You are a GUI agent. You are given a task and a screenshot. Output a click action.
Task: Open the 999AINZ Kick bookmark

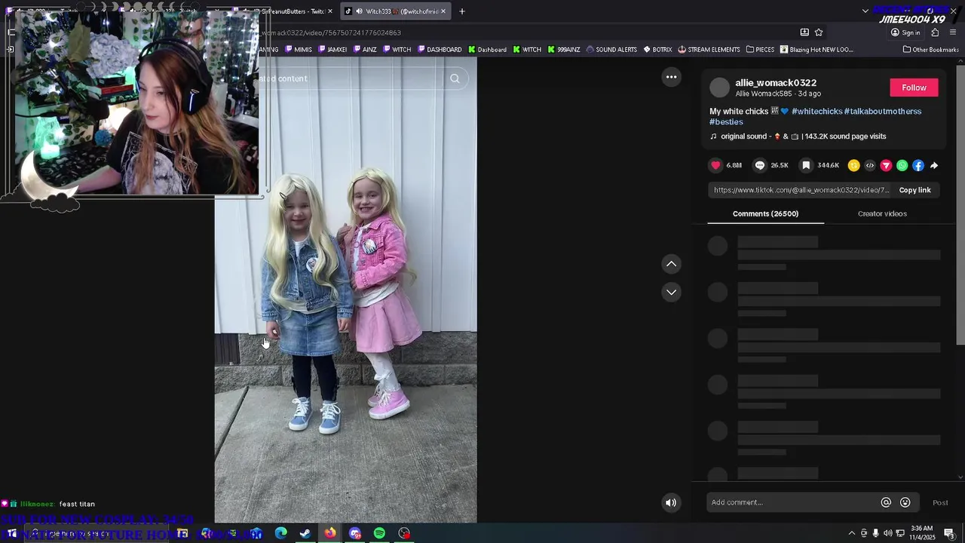click(x=564, y=50)
